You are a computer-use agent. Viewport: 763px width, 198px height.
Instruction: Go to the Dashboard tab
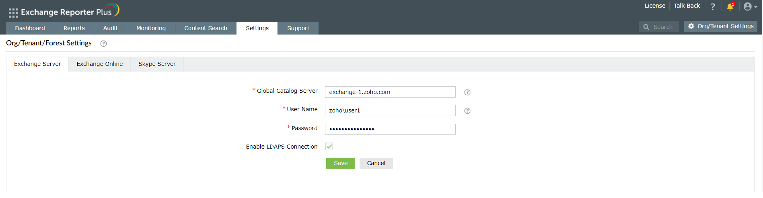click(x=30, y=28)
